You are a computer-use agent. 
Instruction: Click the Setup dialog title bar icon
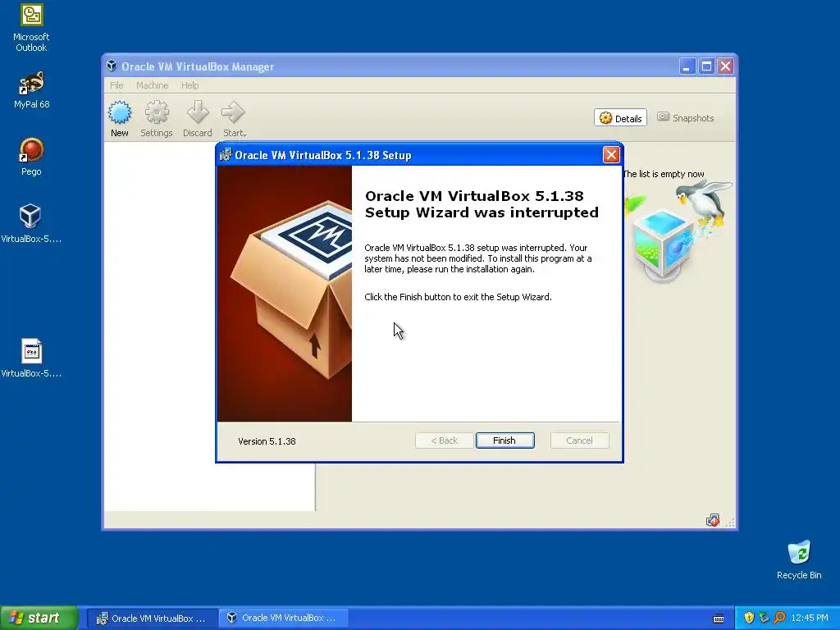[226, 154]
